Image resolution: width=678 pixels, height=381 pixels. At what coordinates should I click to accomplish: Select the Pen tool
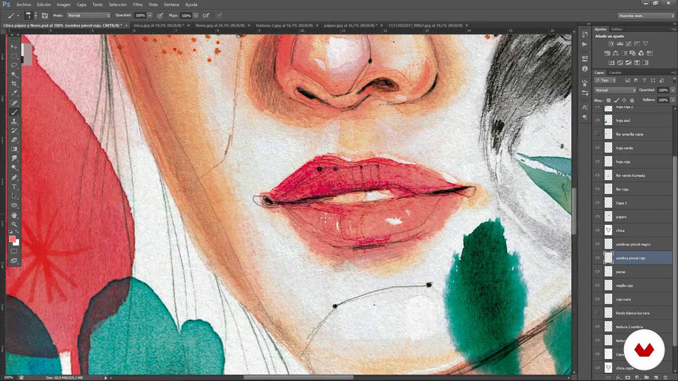[x=14, y=178]
